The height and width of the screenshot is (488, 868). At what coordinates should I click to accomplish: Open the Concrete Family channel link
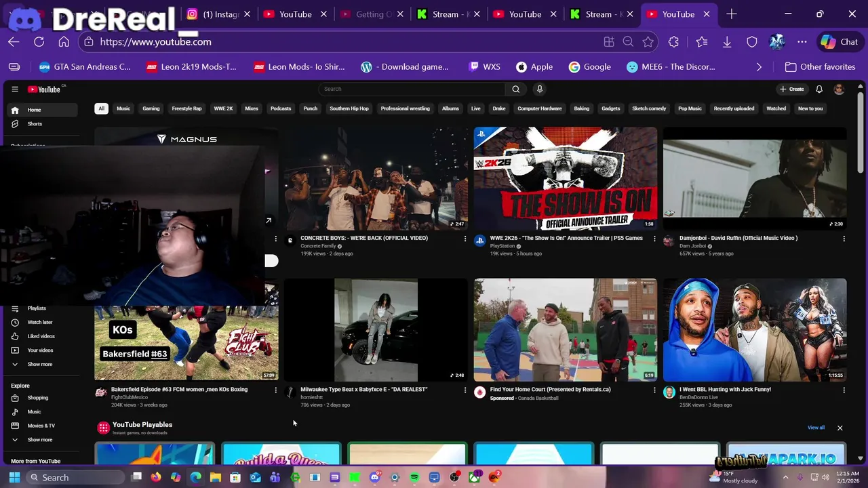[318, 246]
